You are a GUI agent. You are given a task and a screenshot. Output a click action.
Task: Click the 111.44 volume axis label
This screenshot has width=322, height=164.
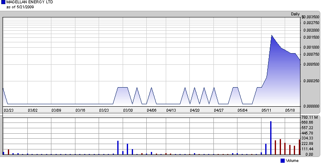click(307, 149)
